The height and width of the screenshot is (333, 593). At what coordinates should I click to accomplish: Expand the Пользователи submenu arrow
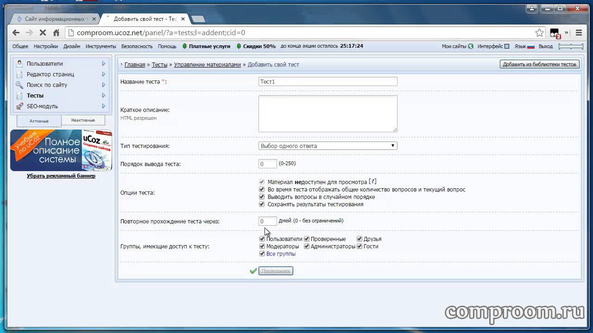[104, 63]
